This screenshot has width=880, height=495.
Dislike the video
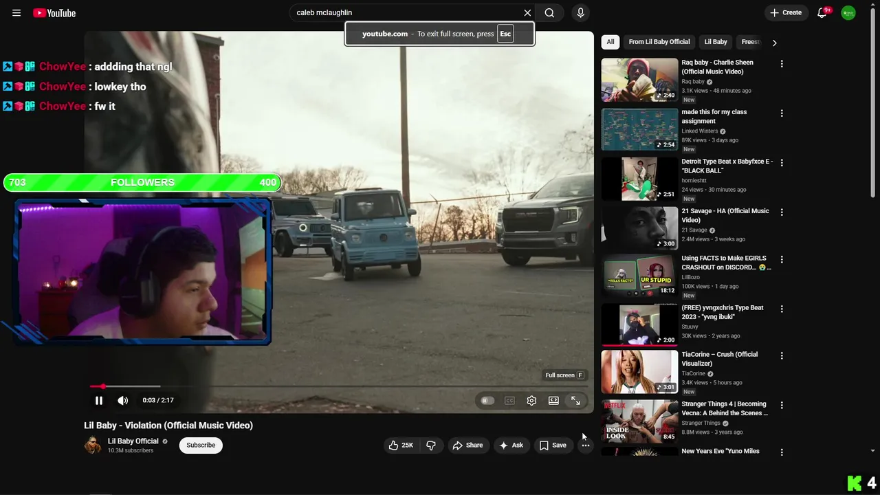point(431,445)
